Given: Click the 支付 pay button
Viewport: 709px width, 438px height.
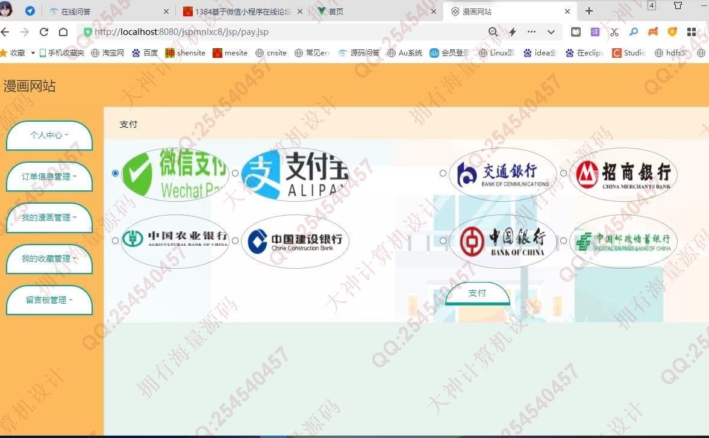Looking at the screenshot, I should pos(478,293).
